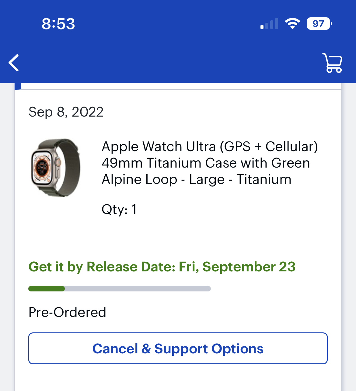This screenshot has height=391, width=356.
Task: Open the Apple Watch Ultra product title
Action: 210,163
